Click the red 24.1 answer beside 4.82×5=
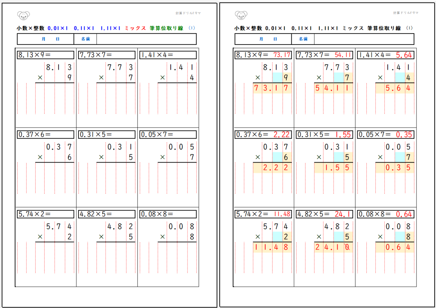The width and height of the screenshot is (436, 308). tap(343, 214)
